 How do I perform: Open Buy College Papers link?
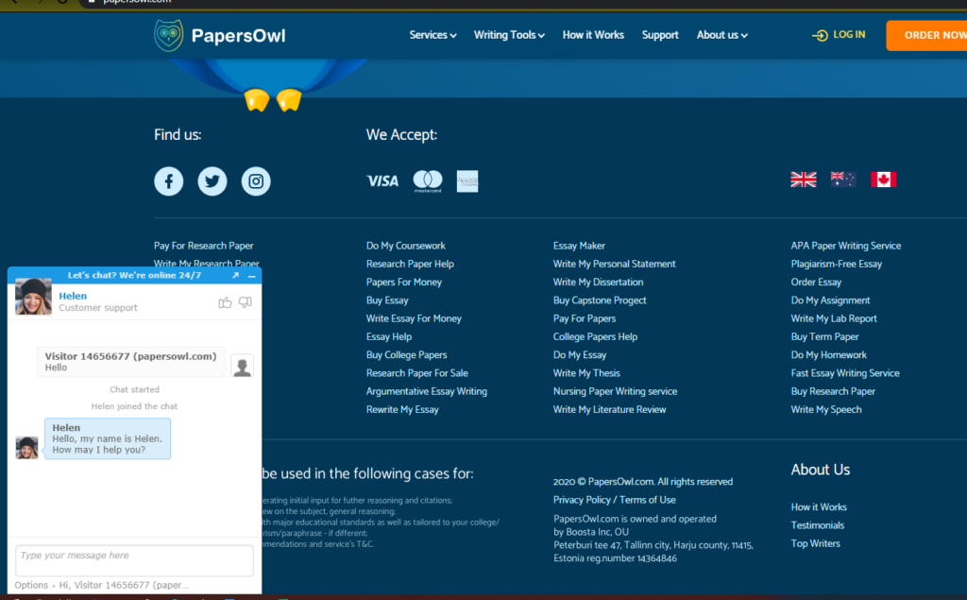click(x=406, y=355)
